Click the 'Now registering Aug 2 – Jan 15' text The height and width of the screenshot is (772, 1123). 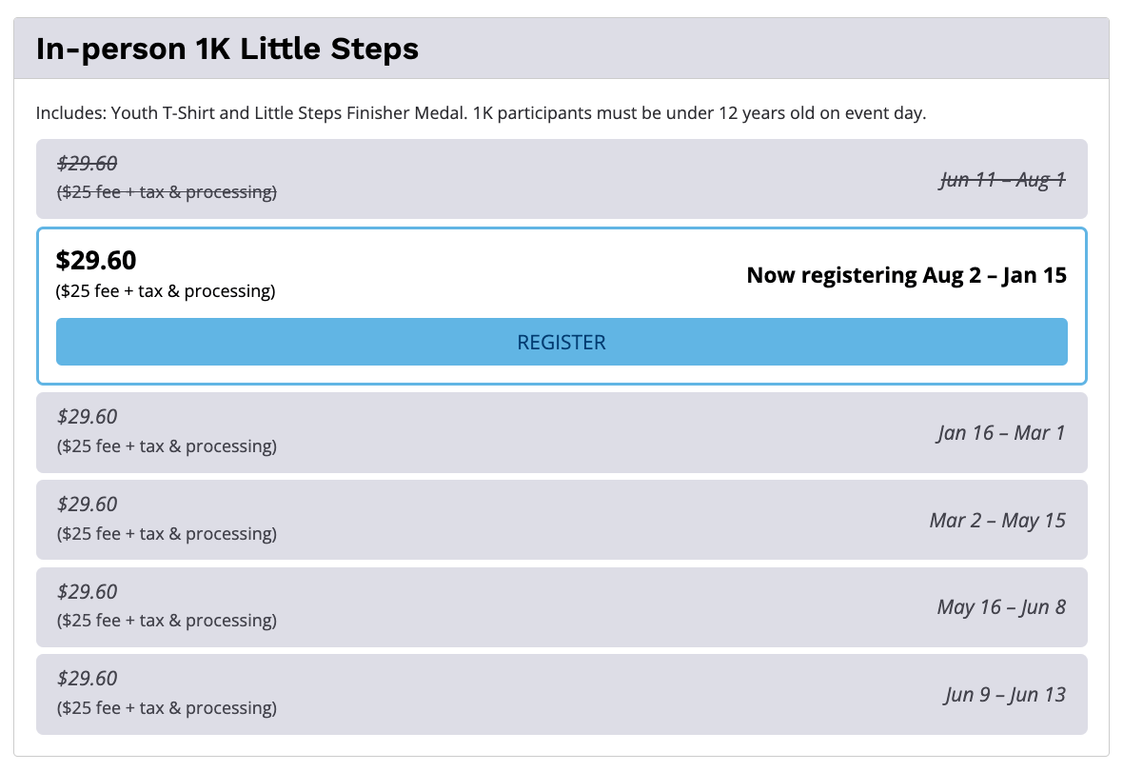tap(906, 275)
